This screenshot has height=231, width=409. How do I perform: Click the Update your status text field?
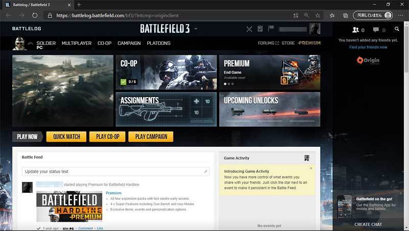[x=116, y=171]
